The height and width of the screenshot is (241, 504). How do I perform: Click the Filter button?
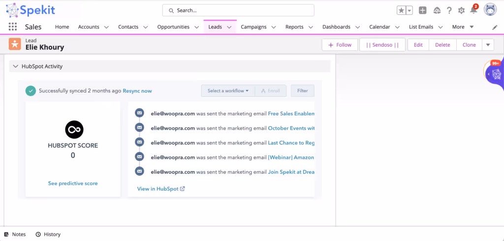(x=303, y=91)
